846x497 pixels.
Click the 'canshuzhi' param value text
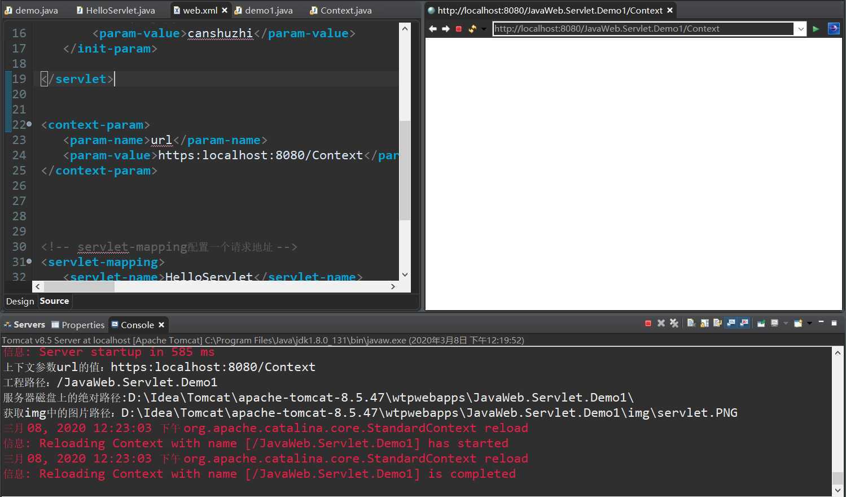pos(220,33)
